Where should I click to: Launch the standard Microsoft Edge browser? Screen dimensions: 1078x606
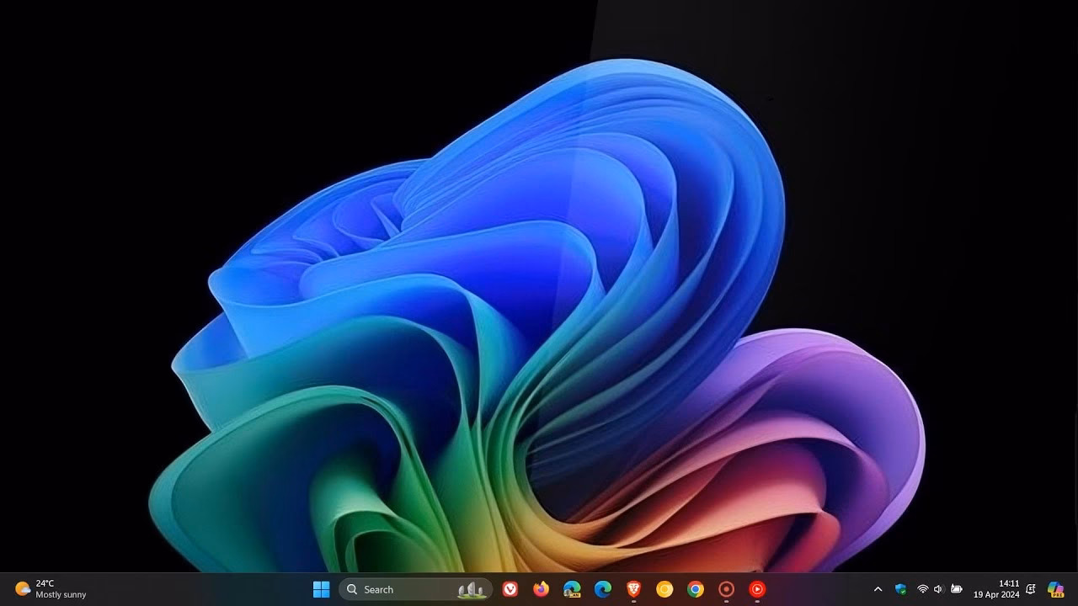[603, 589]
